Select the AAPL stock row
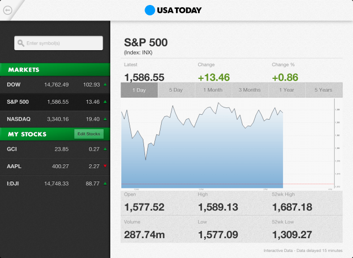 (55, 166)
